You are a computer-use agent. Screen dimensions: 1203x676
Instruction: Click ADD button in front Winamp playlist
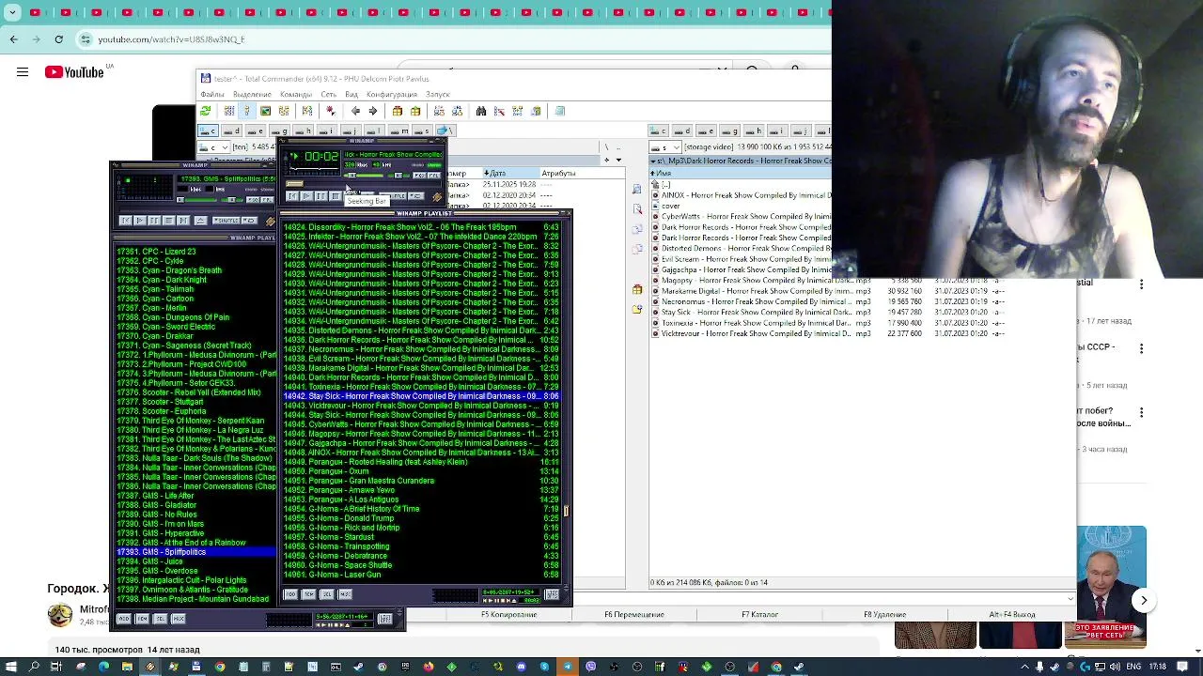[290, 594]
